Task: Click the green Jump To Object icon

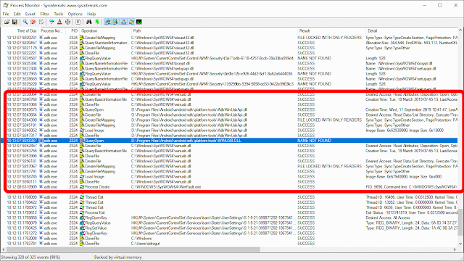Action: [97, 22]
